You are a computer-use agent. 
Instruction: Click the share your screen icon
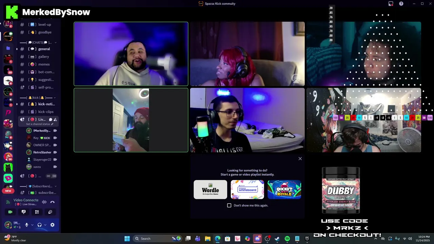tap(23, 212)
